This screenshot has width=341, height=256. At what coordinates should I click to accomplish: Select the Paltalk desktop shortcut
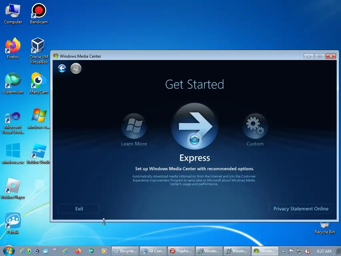(13, 223)
